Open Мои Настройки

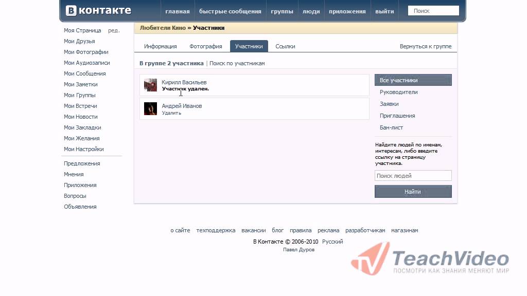(84, 149)
